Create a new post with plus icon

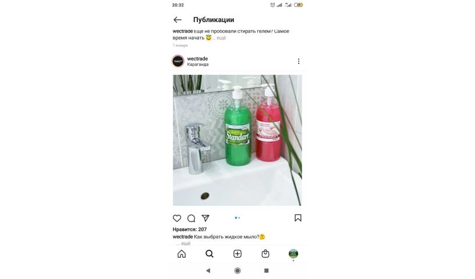tap(238, 253)
